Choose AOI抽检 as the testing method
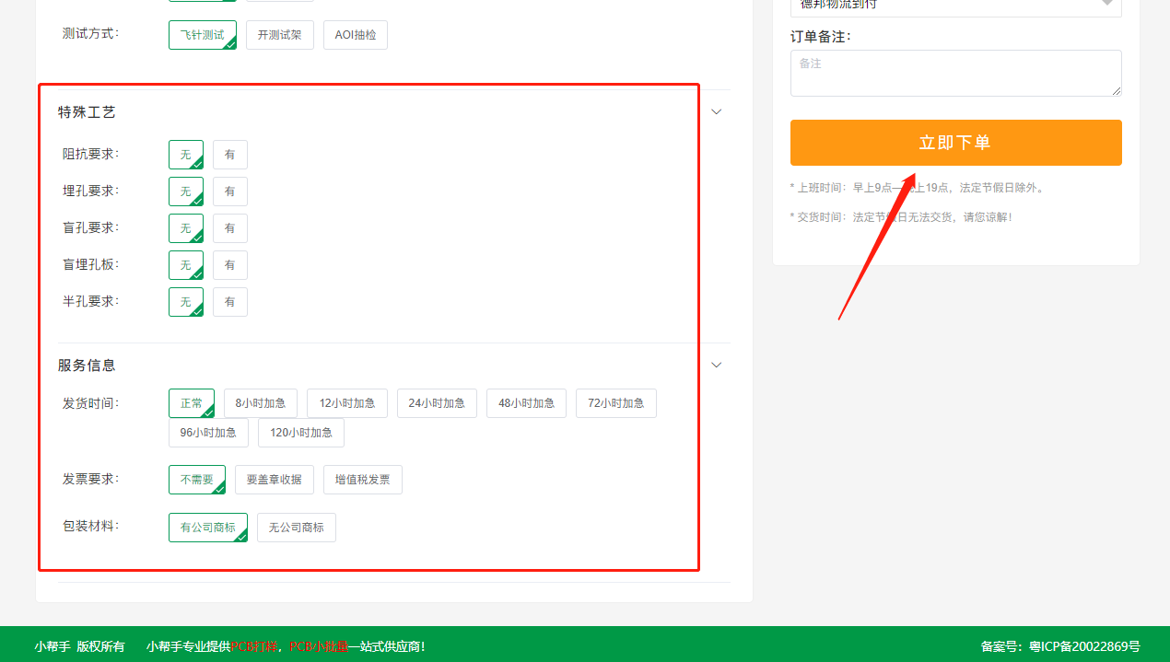Screen dimensions: 1170x662 coord(355,34)
